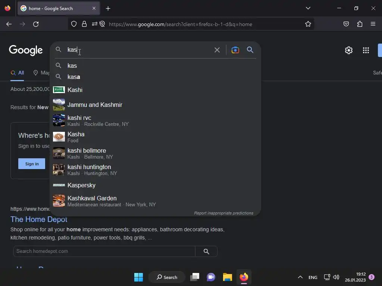Open a new tab

pyautogui.click(x=108, y=9)
